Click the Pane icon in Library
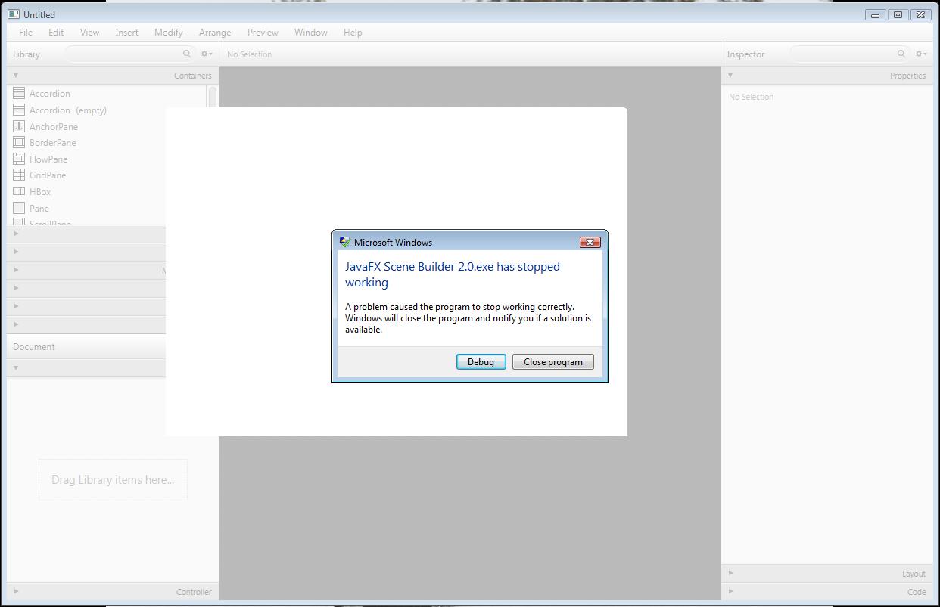 click(x=19, y=208)
